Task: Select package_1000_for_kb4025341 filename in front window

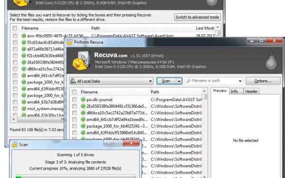Action: (x=117, y=126)
